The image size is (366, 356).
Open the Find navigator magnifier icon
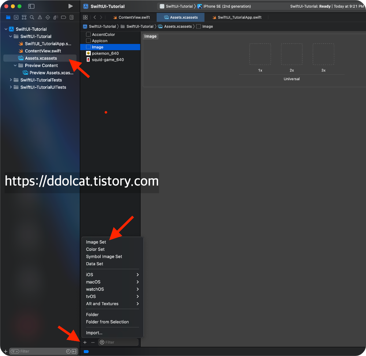[32, 17]
